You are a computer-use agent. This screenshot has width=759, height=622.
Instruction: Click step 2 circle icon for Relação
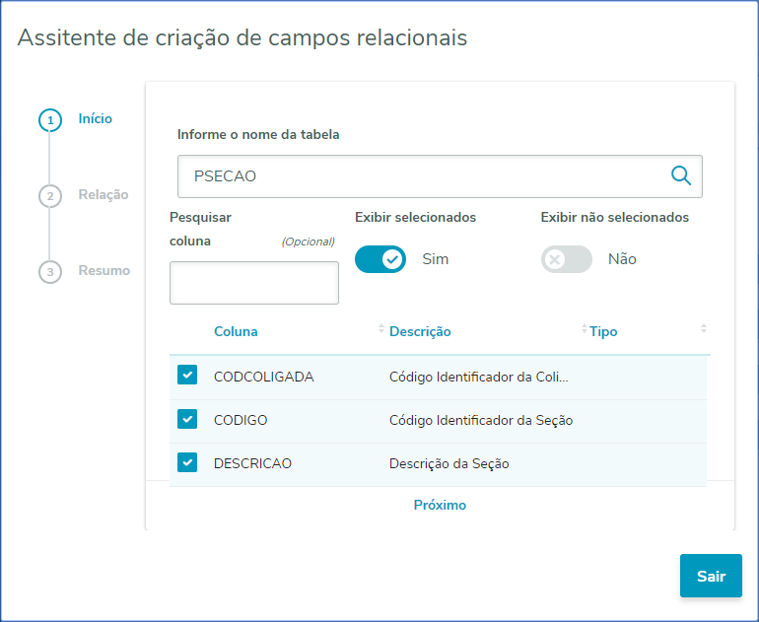point(49,196)
